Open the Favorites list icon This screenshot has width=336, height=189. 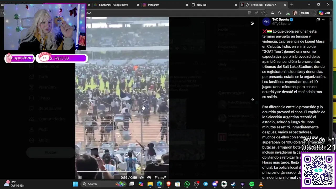click(280, 13)
